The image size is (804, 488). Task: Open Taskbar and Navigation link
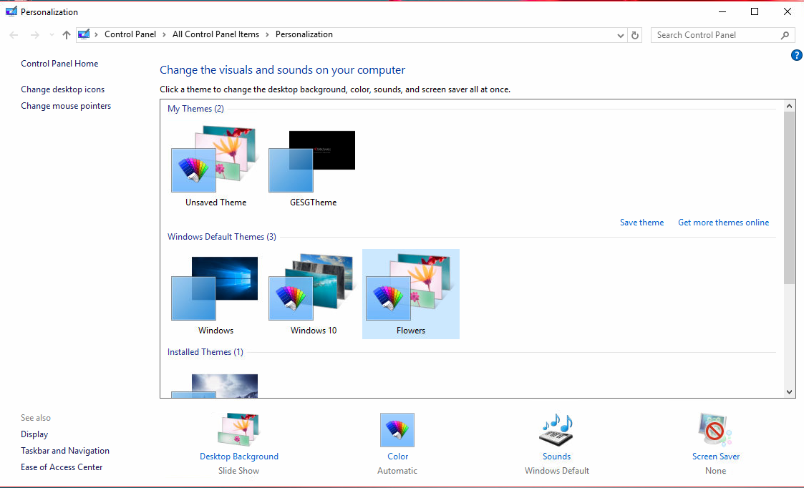click(65, 451)
